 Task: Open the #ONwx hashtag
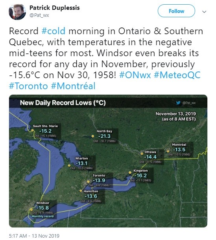(135, 75)
